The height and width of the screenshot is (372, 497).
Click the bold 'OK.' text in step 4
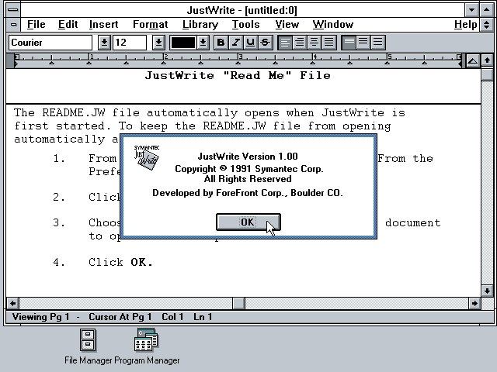(141, 262)
